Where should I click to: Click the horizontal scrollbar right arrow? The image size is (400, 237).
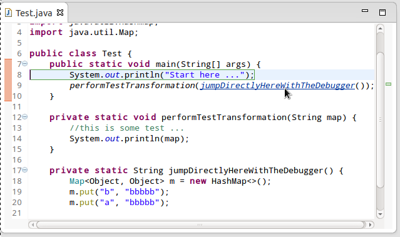pyautogui.click(x=370, y=224)
